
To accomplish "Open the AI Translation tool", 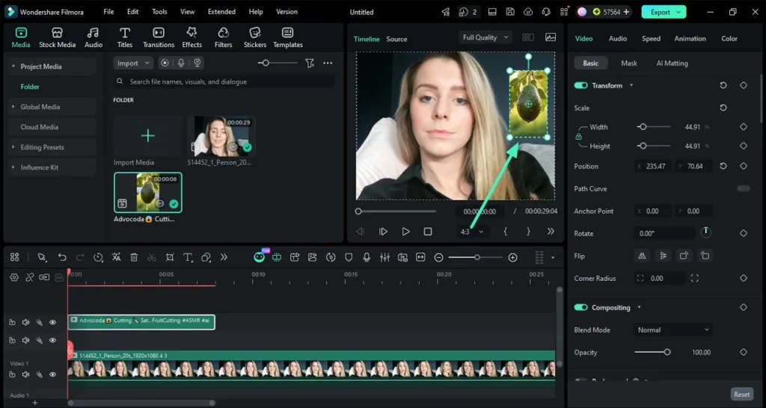I will 116,257.
